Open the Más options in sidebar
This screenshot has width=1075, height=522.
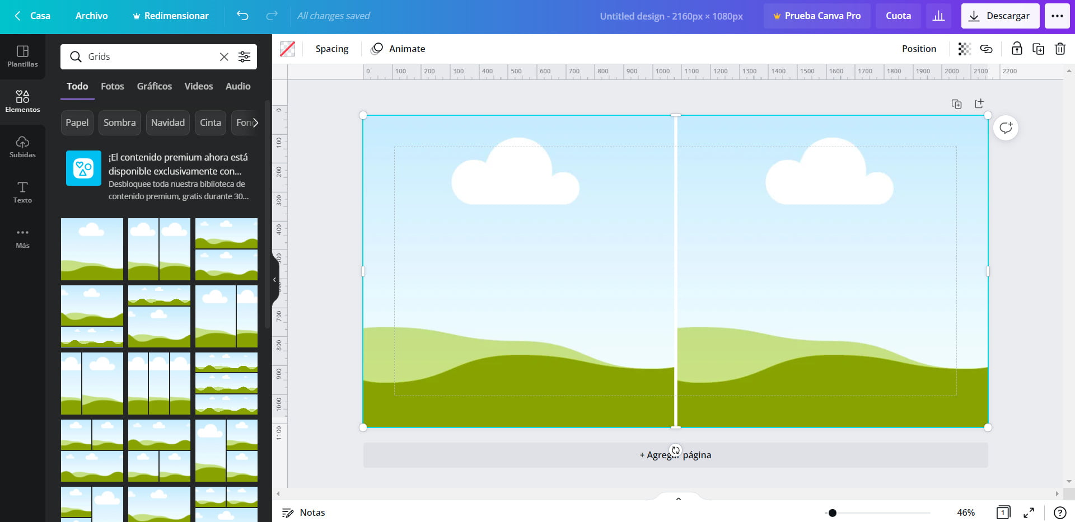point(22,237)
